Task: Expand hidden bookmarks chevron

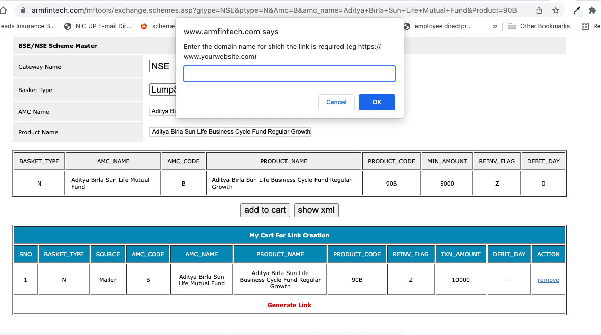Action: (x=495, y=26)
